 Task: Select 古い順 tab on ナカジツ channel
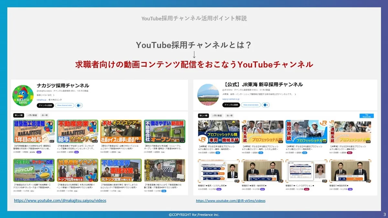tap(45, 115)
